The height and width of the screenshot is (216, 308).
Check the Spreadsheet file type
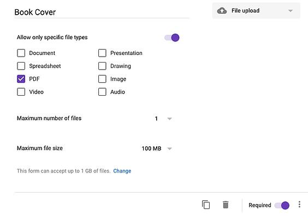click(x=21, y=66)
